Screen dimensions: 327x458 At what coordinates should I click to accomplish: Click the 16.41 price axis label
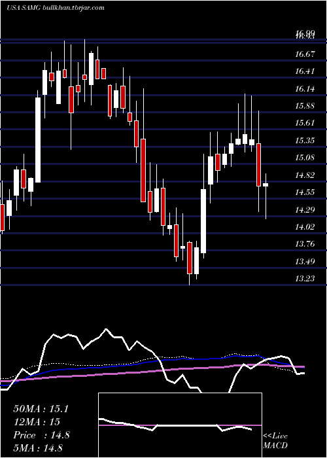(x=305, y=71)
